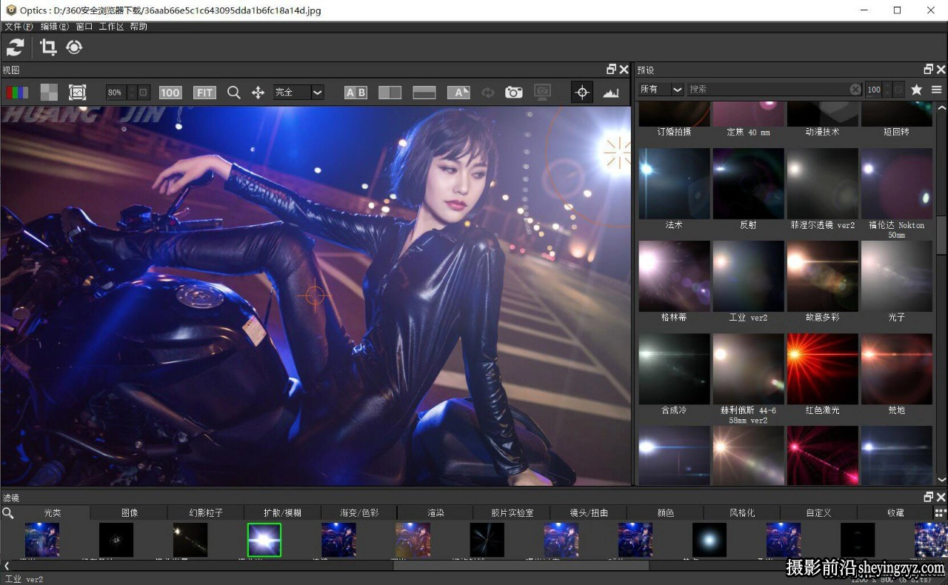Screen dimensions: 948x585
Task: Click the checkerboard mask view icon
Action: coord(49,93)
